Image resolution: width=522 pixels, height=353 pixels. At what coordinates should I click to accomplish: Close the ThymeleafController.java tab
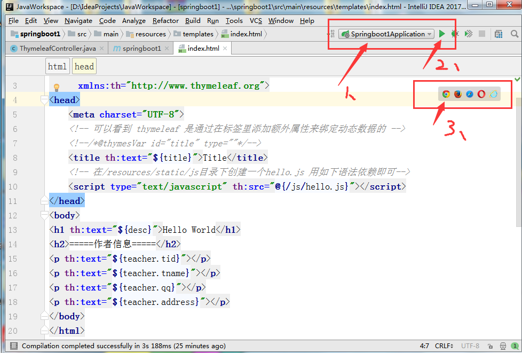[101, 48]
